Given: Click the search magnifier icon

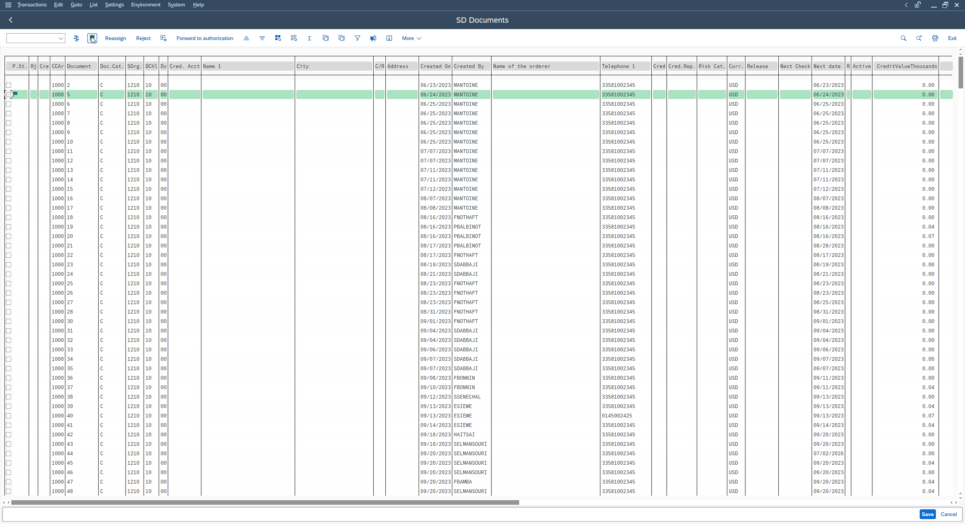Looking at the screenshot, I should (x=903, y=38).
